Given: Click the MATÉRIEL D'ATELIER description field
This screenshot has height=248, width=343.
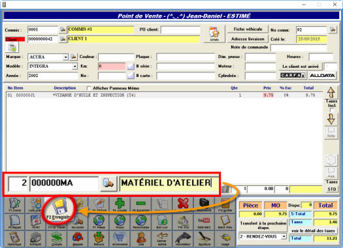Looking at the screenshot, I should (x=169, y=183).
